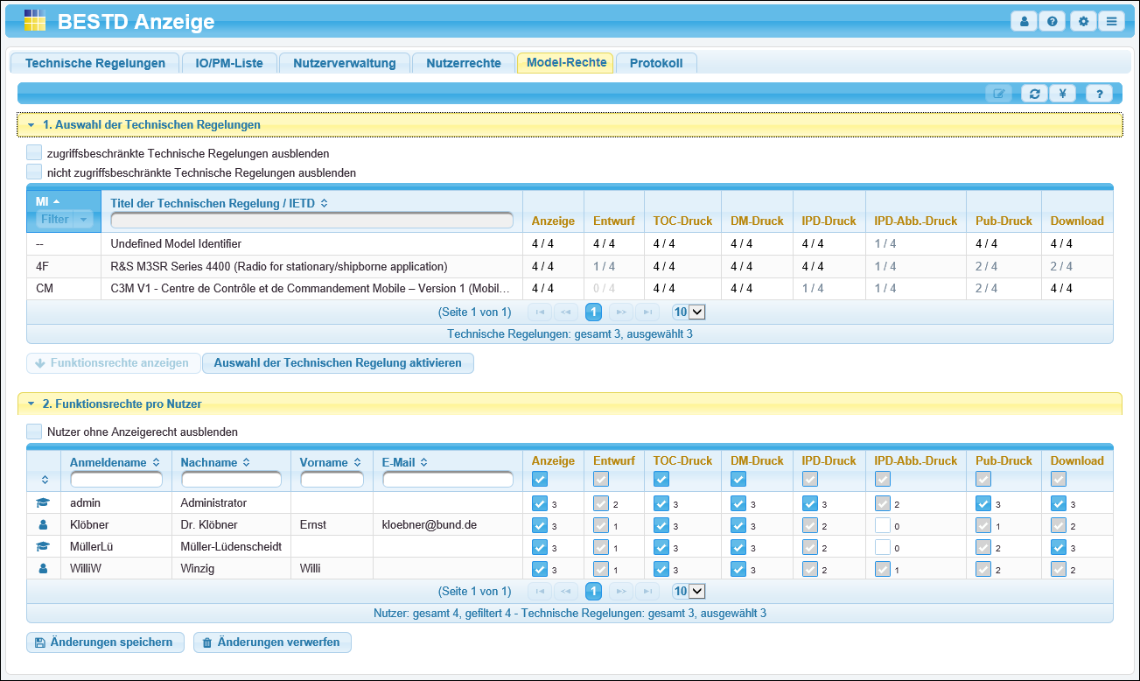The height and width of the screenshot is (681, 1140).
Task: Select row Undefined Model Identifier
Action: click(x=570, y=243)
